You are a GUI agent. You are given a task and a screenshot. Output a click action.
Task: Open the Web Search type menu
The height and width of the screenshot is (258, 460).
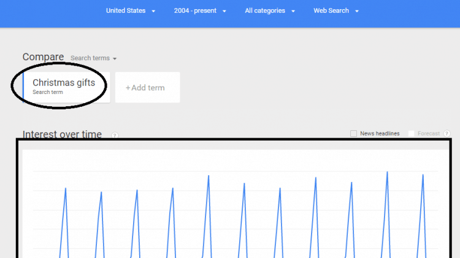(336, 11)
